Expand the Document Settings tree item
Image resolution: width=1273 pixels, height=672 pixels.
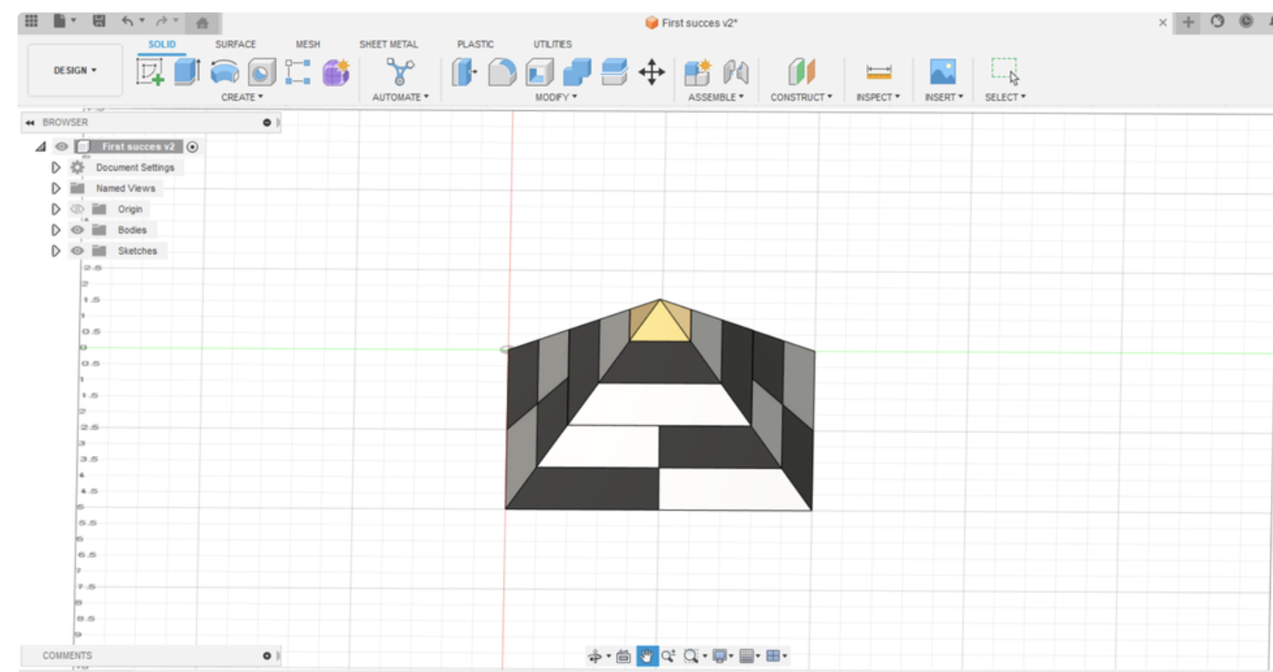[x=56, y=167]
